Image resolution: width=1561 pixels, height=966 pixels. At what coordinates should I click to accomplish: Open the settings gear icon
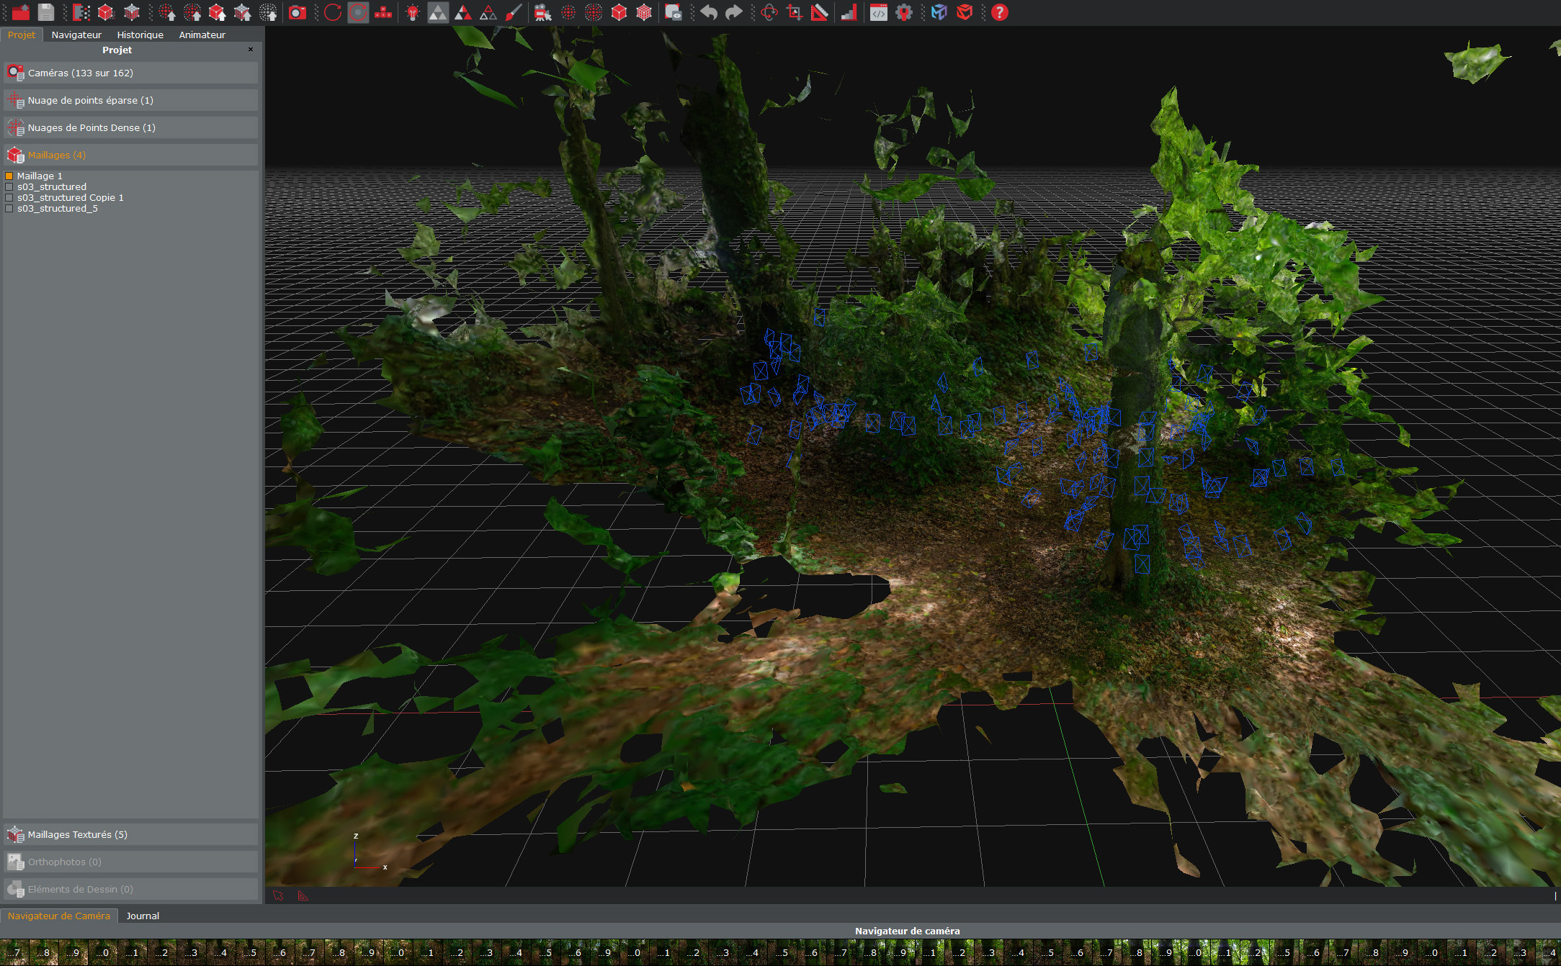coord(903,12)
